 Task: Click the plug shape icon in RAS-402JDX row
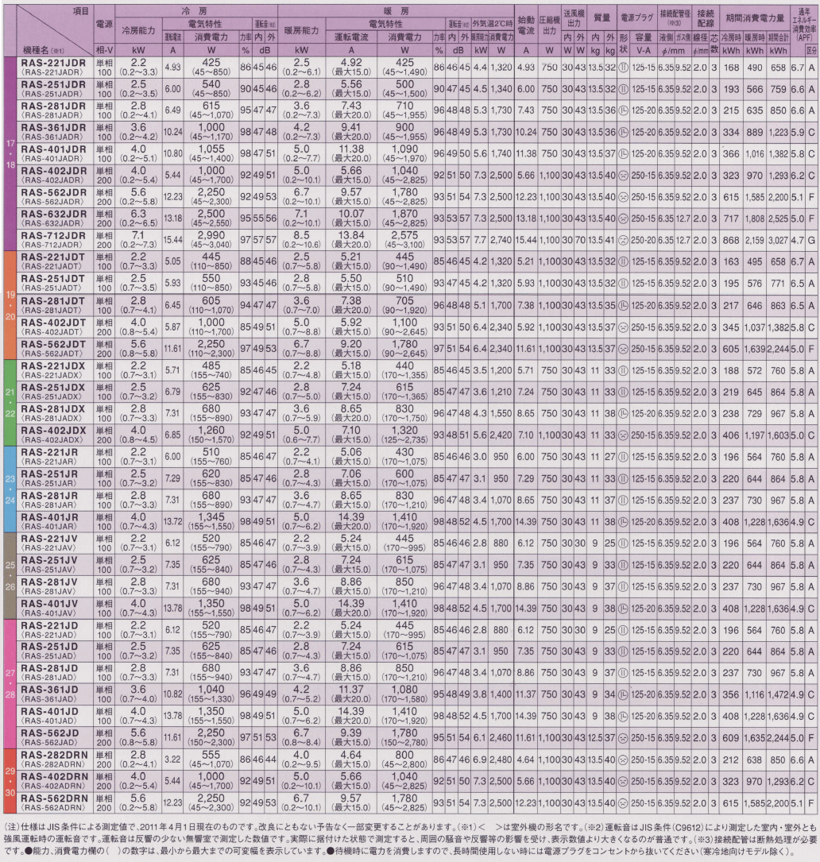[624, 435]
